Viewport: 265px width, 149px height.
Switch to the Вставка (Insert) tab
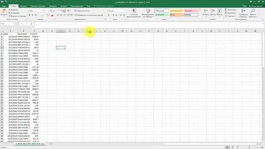pyautogui.click(x=23, y=6)
